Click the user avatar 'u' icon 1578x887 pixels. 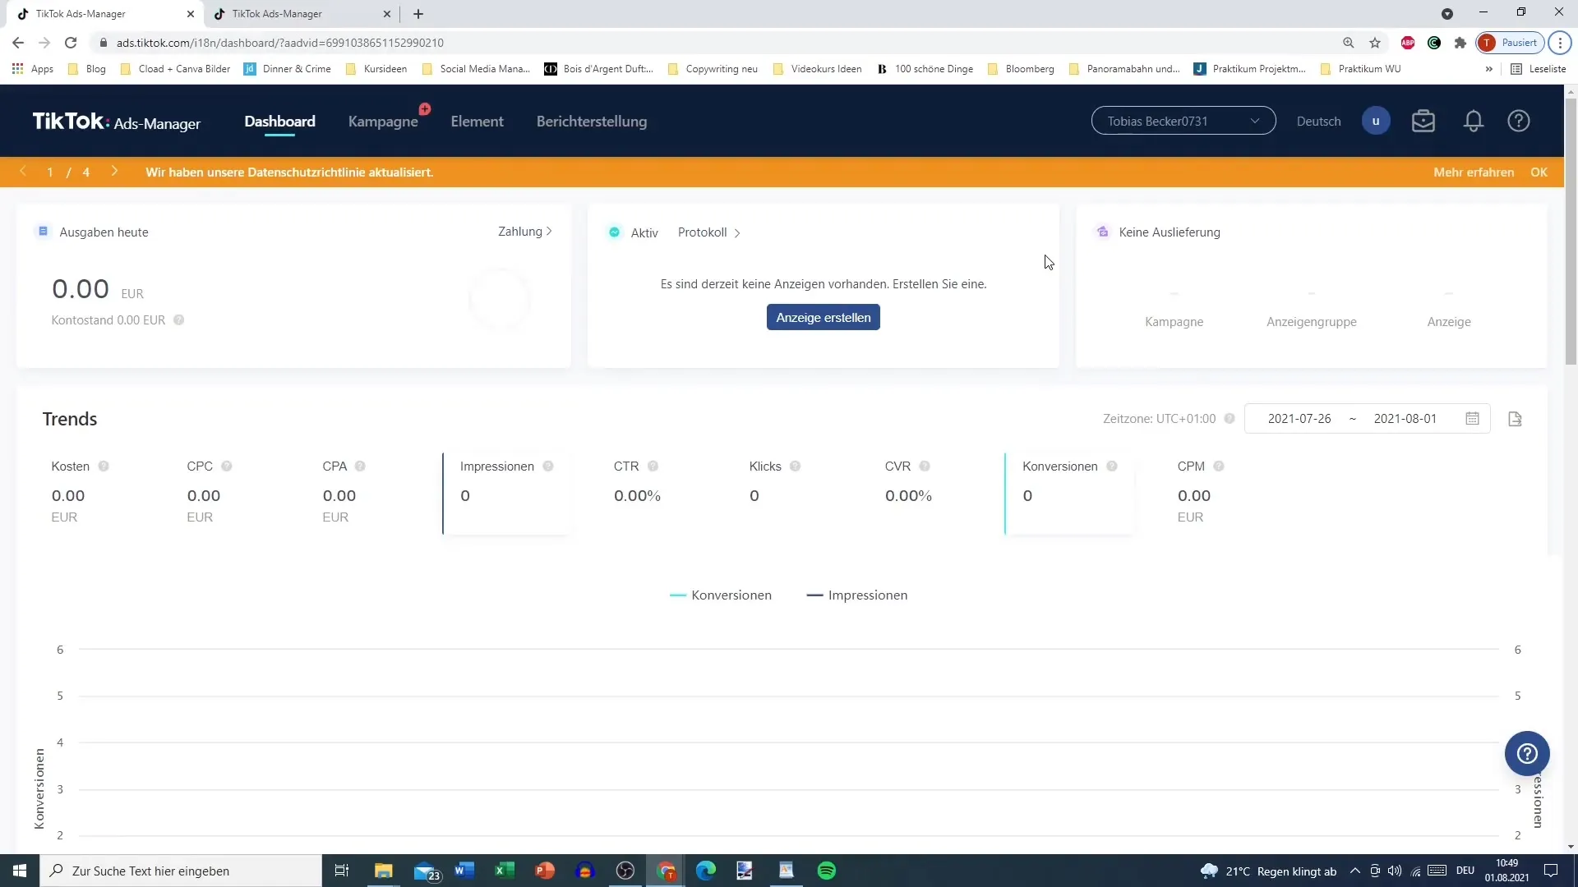(1376, 122)
